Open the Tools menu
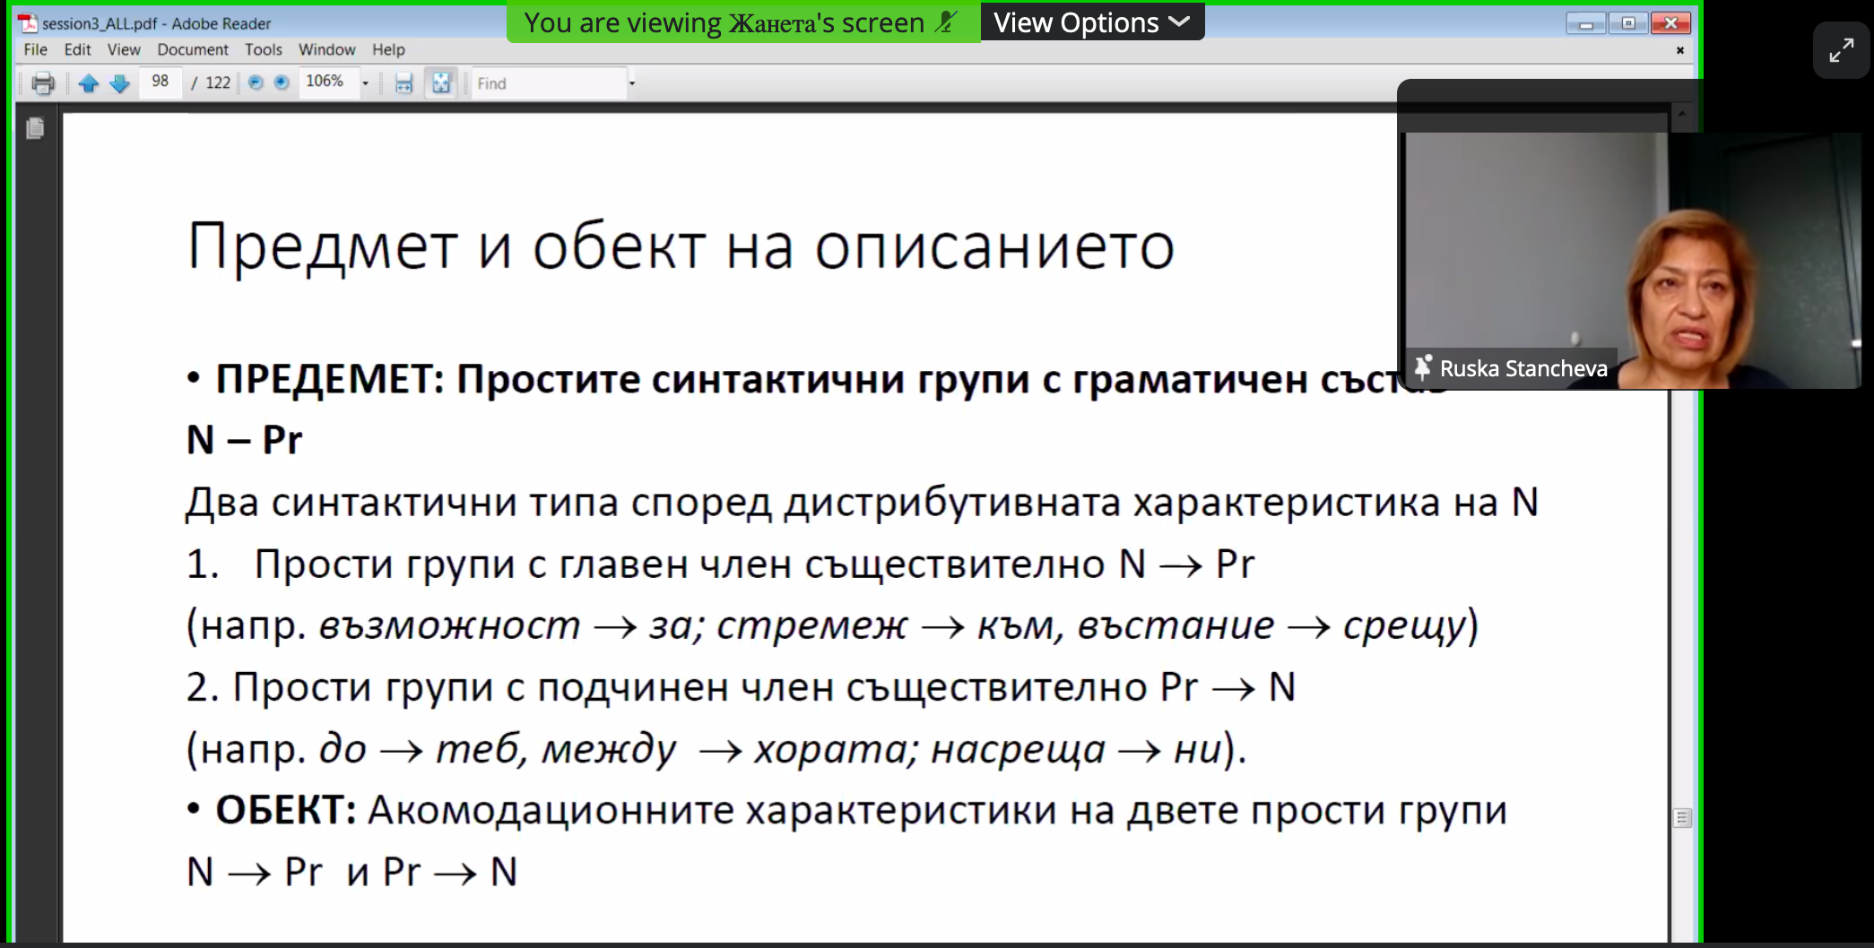This screenshot has width=1874, height=948. coord(263,49)
